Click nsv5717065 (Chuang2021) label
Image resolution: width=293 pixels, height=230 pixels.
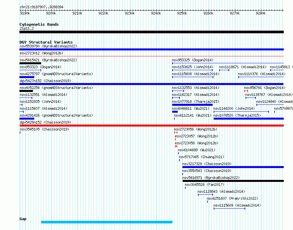pos(201,157)
